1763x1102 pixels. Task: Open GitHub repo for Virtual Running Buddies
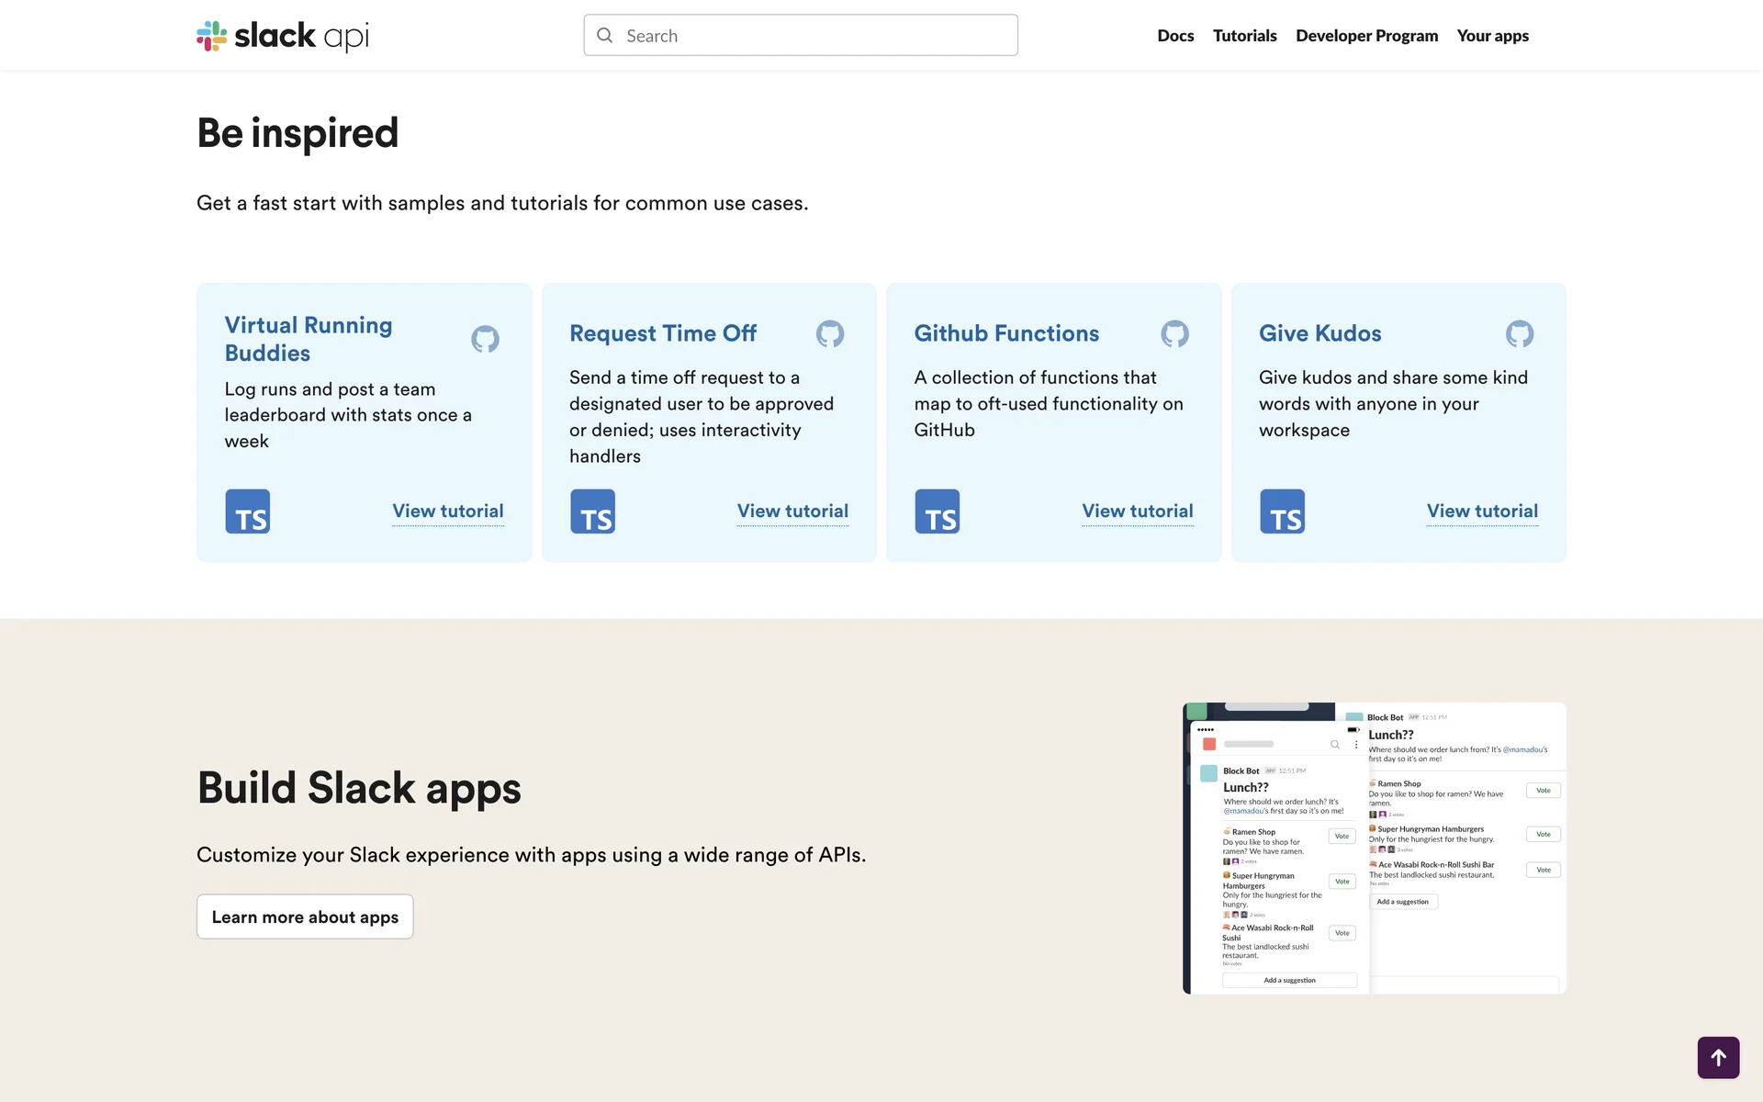(485, 339)
